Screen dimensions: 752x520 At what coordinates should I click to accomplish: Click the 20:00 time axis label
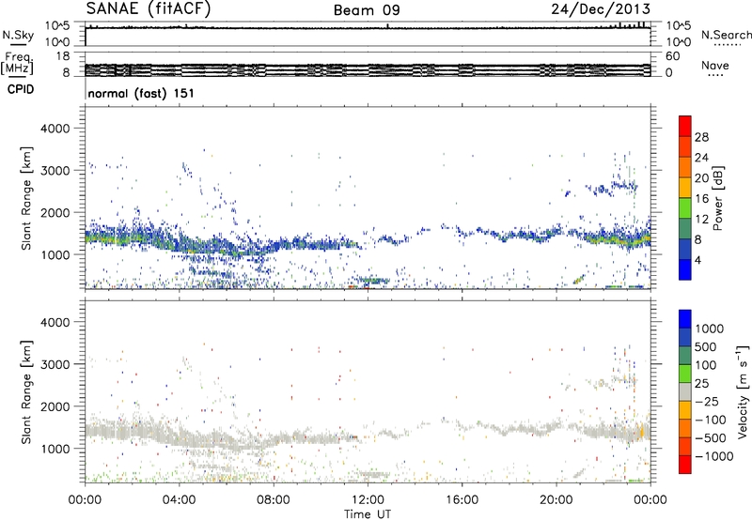[556, 500]
